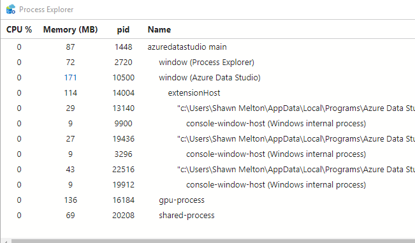Click memory value 69 for shared-process

pos(70,216)
